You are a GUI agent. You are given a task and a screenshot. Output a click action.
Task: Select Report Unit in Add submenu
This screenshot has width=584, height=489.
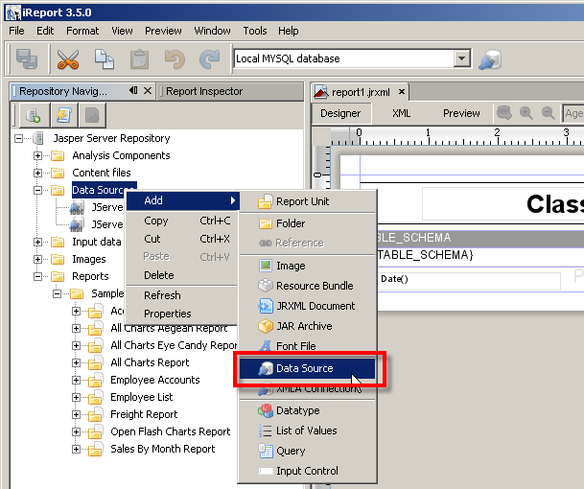coord(307,201)
